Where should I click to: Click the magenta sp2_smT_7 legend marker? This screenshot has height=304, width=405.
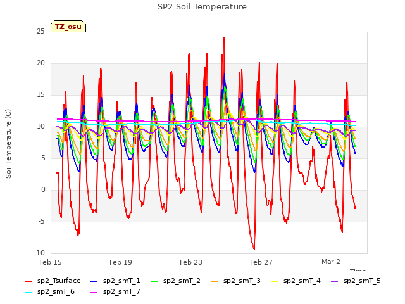[x=94, y=293]
